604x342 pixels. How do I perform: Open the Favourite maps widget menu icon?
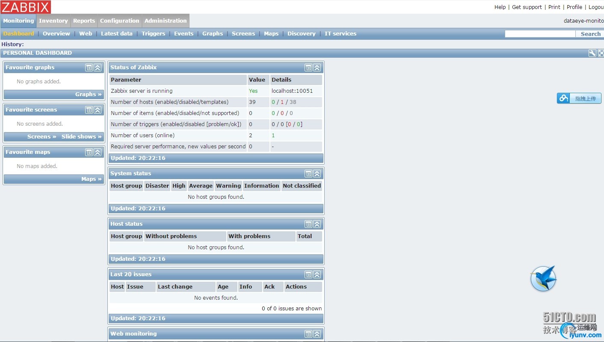[x=89, y=152]
